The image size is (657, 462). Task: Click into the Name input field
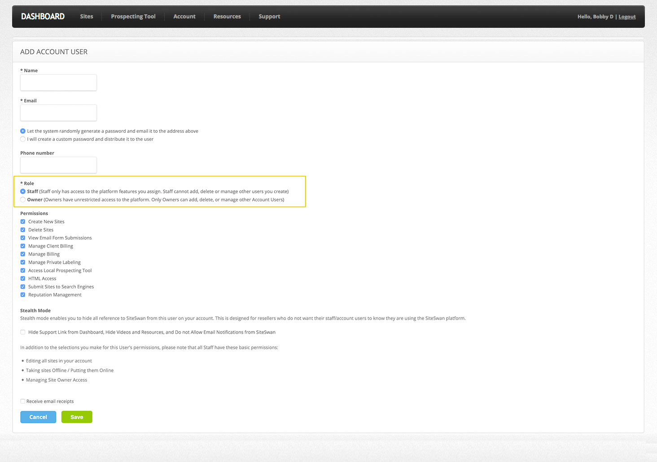coord(58,83)
